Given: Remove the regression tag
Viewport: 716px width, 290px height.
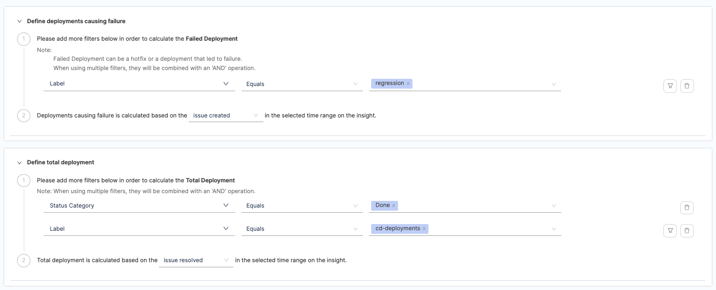Looking at the screenshot, I should point(408,83).
